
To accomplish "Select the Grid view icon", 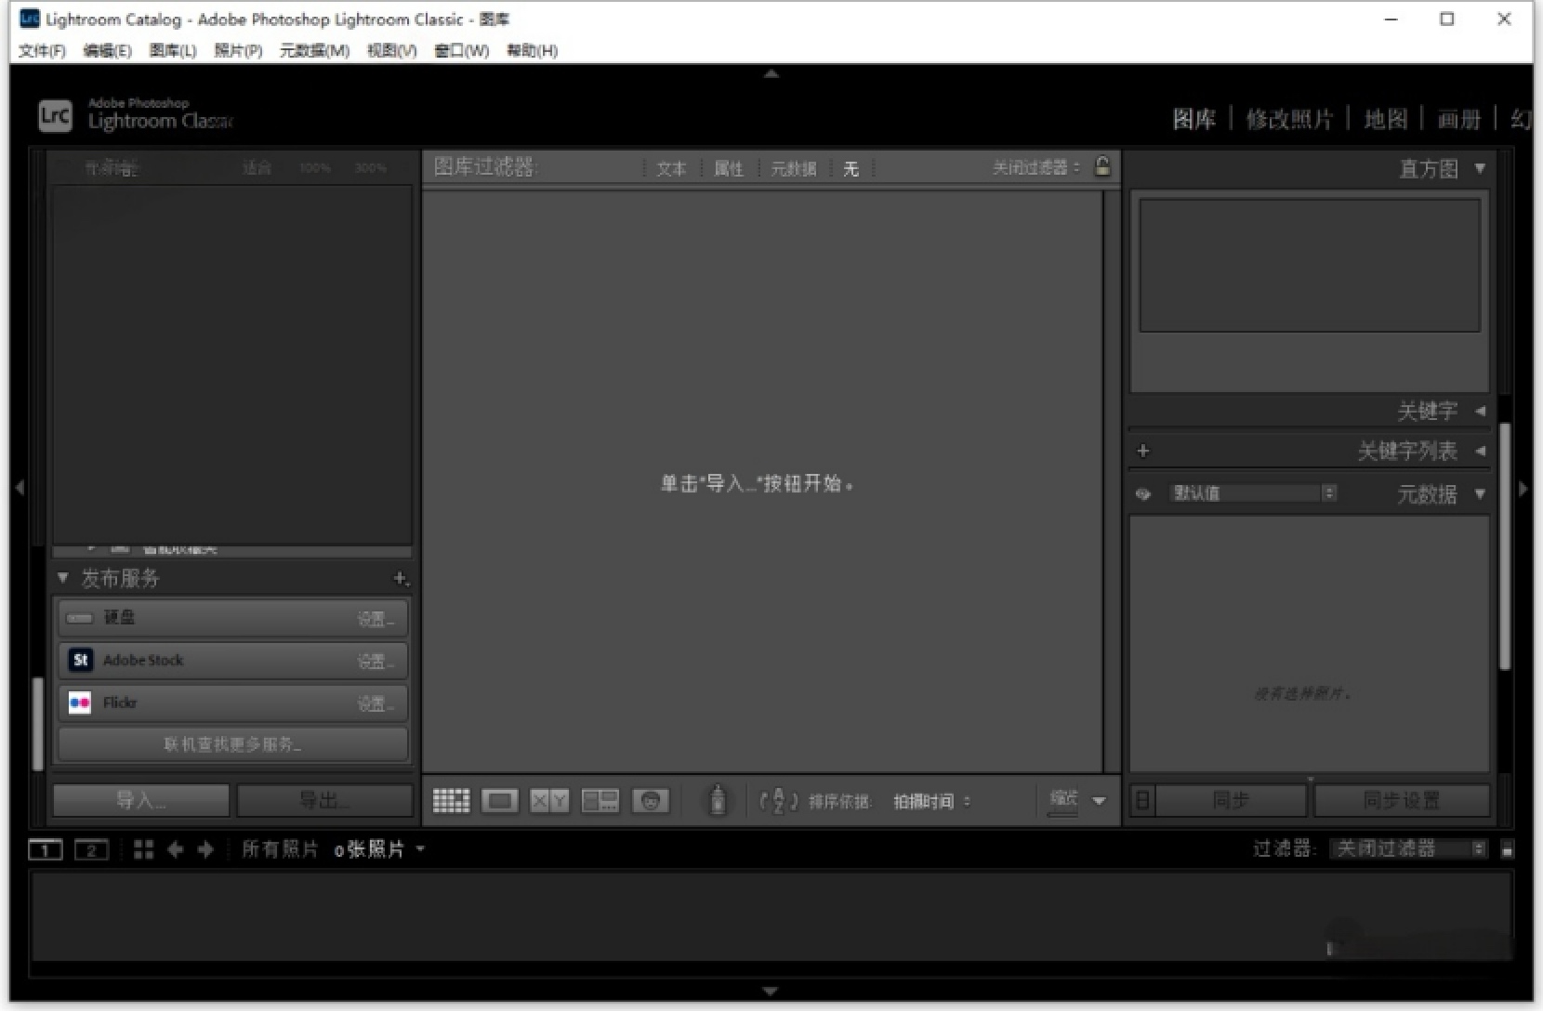I will 451,800.
